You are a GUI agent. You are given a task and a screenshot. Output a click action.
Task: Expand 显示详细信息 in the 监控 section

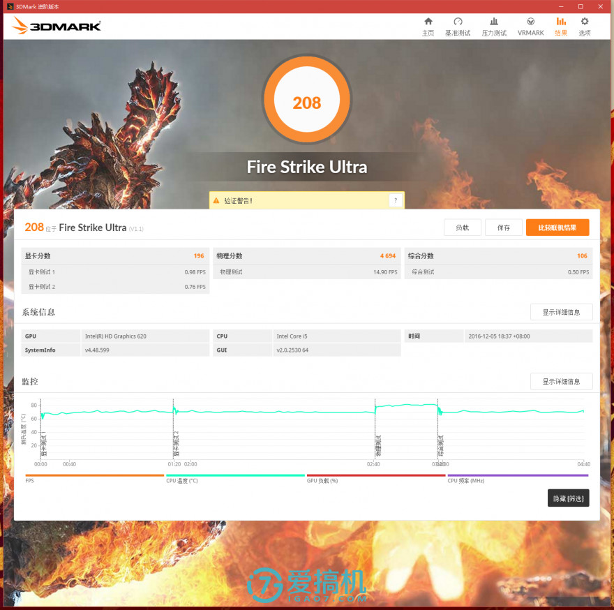click(561, 382)
